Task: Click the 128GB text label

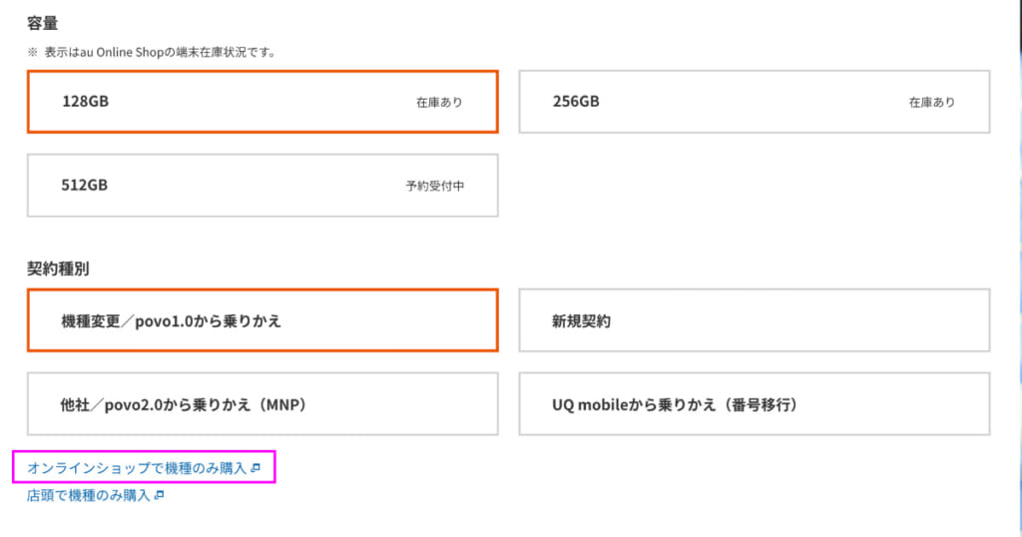Action: tap(86, 102)
